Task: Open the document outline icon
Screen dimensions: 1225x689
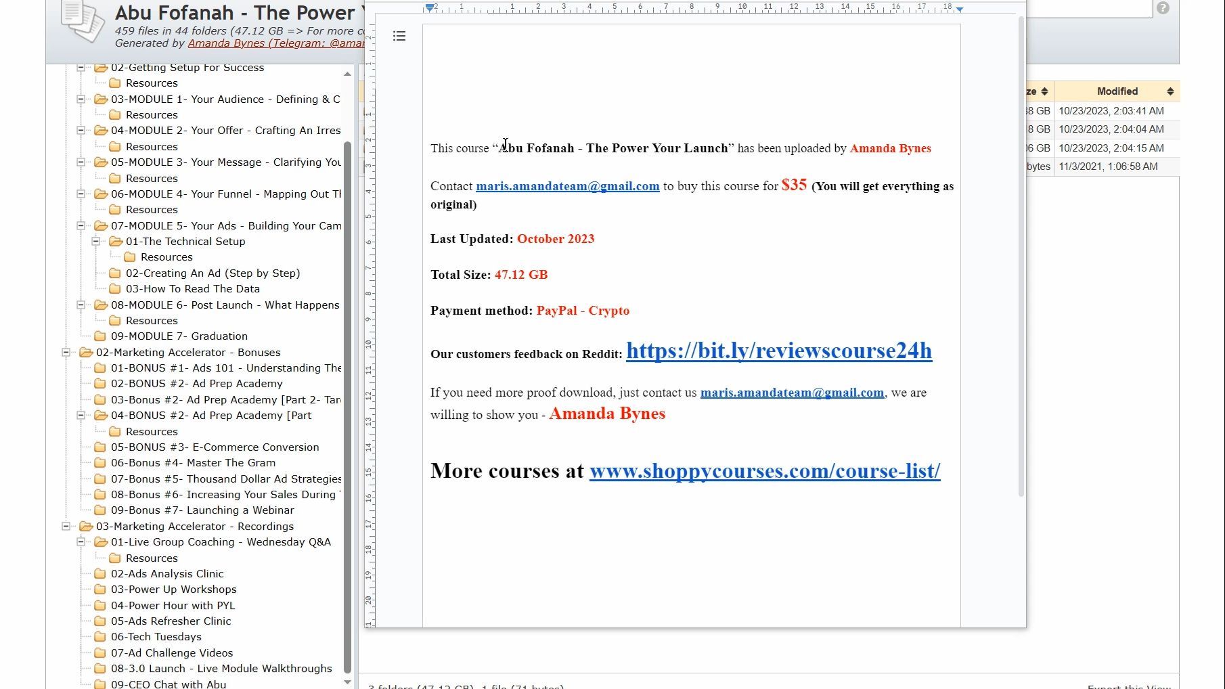Action: pyautogui.click(x=399, y=36)
